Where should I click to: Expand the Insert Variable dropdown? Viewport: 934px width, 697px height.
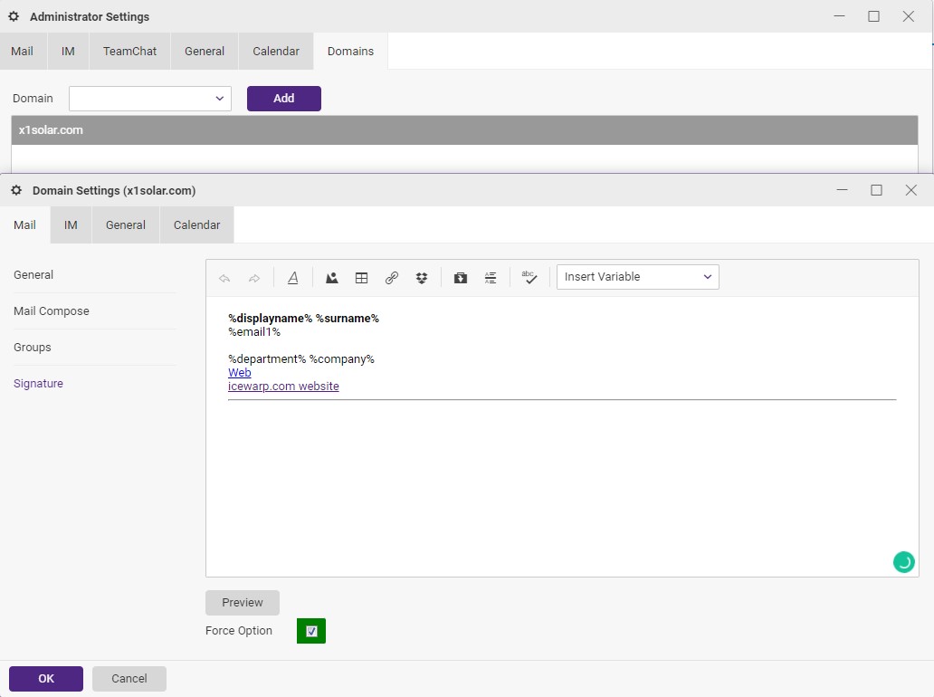coord(638,277)
